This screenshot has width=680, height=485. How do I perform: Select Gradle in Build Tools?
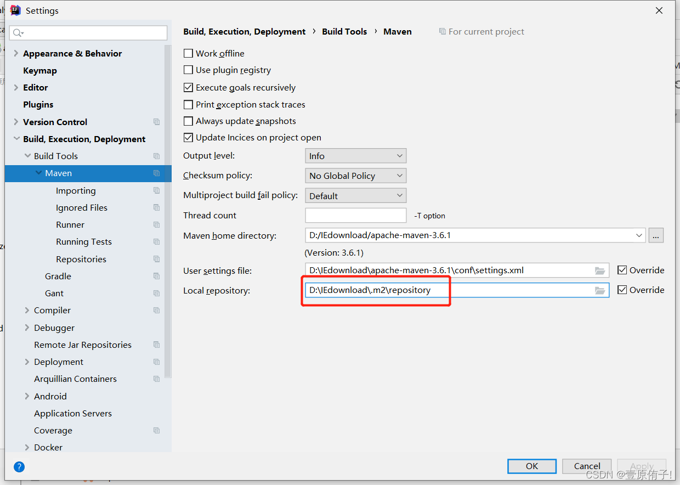[x=58, y=276]
